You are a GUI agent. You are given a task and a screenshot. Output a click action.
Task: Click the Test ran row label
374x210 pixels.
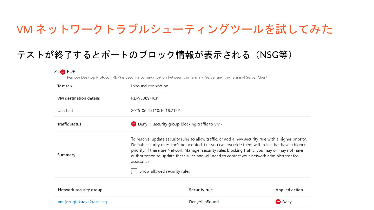[x=65, y=86]
